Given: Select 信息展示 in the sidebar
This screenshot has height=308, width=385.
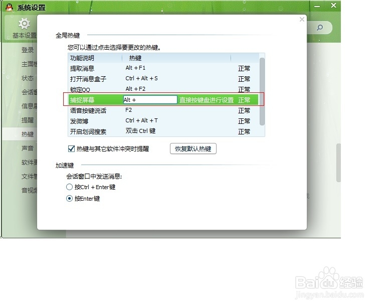Looking at the screenshot, I should [x=29, y=106].
